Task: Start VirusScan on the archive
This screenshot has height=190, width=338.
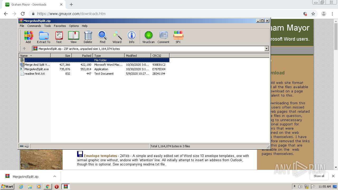Action: tap(148, 37)
